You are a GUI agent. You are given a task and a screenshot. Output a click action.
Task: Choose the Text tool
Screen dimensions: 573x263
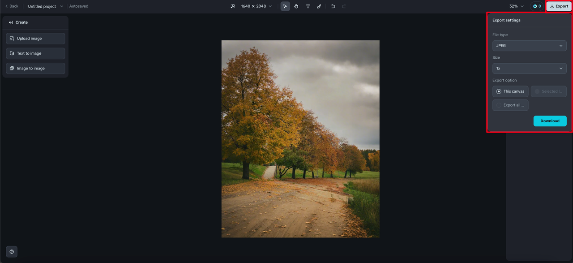pos(308,6)
